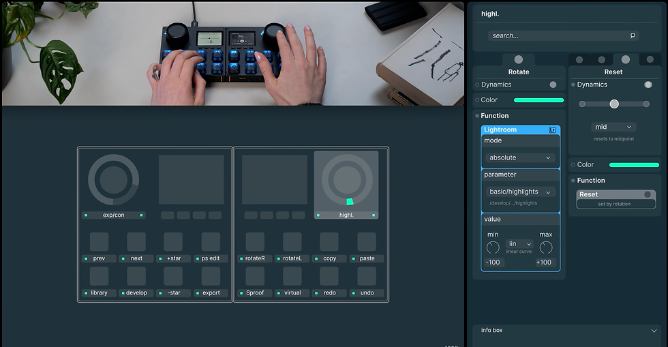
Task: Click the highl. label under the dial
Action: (x=346, y=215)
